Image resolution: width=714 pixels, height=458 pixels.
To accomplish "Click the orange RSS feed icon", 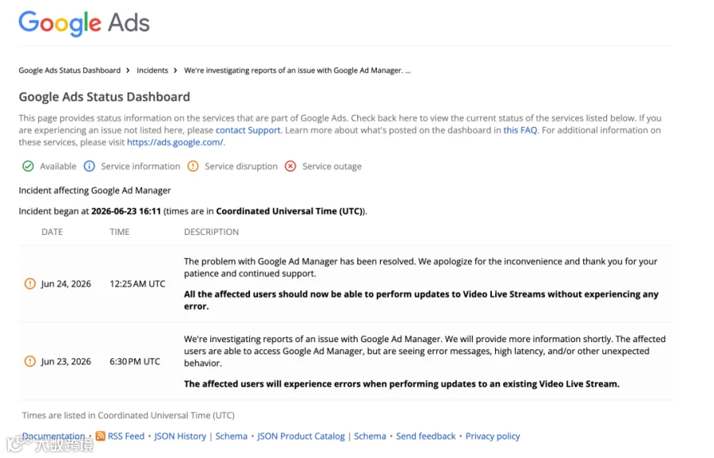I will click(x=100, y=436).
